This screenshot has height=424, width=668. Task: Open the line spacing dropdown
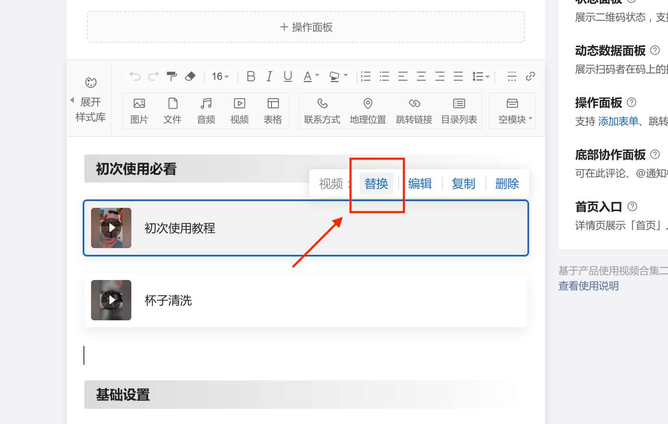[x=481, y=76]
